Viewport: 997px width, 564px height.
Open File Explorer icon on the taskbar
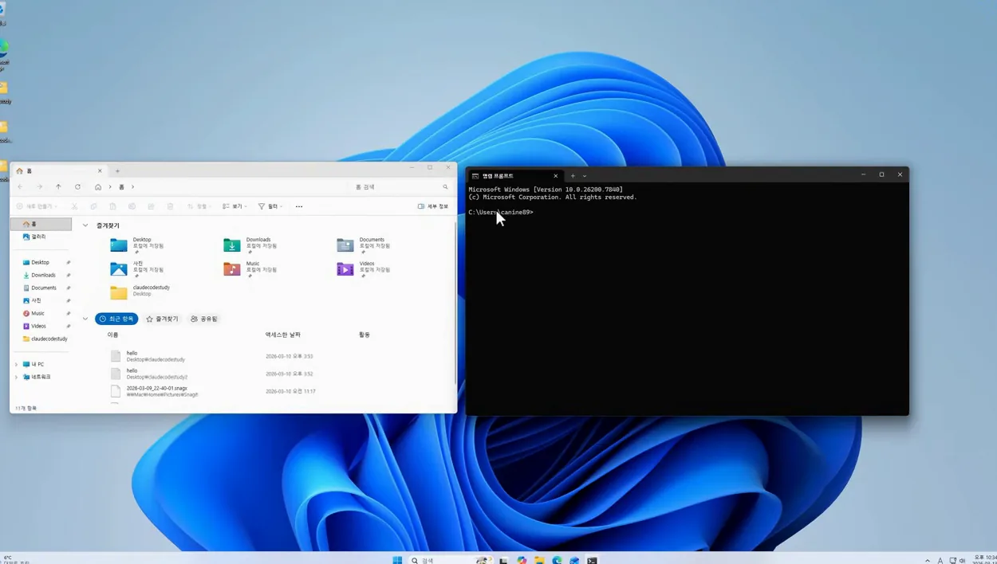click(539, 560)
